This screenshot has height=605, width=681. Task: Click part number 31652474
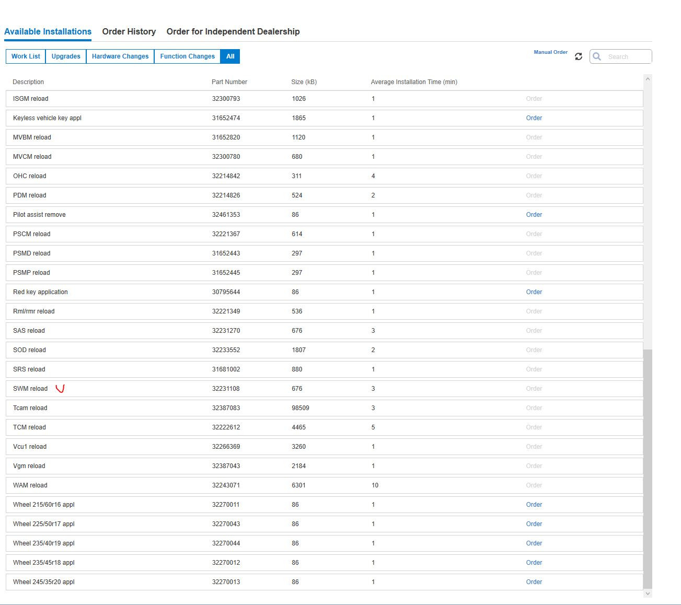[226, 118]
